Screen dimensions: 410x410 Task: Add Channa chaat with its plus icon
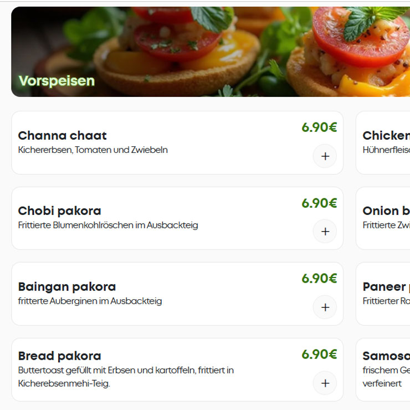(x=325, y=156)
